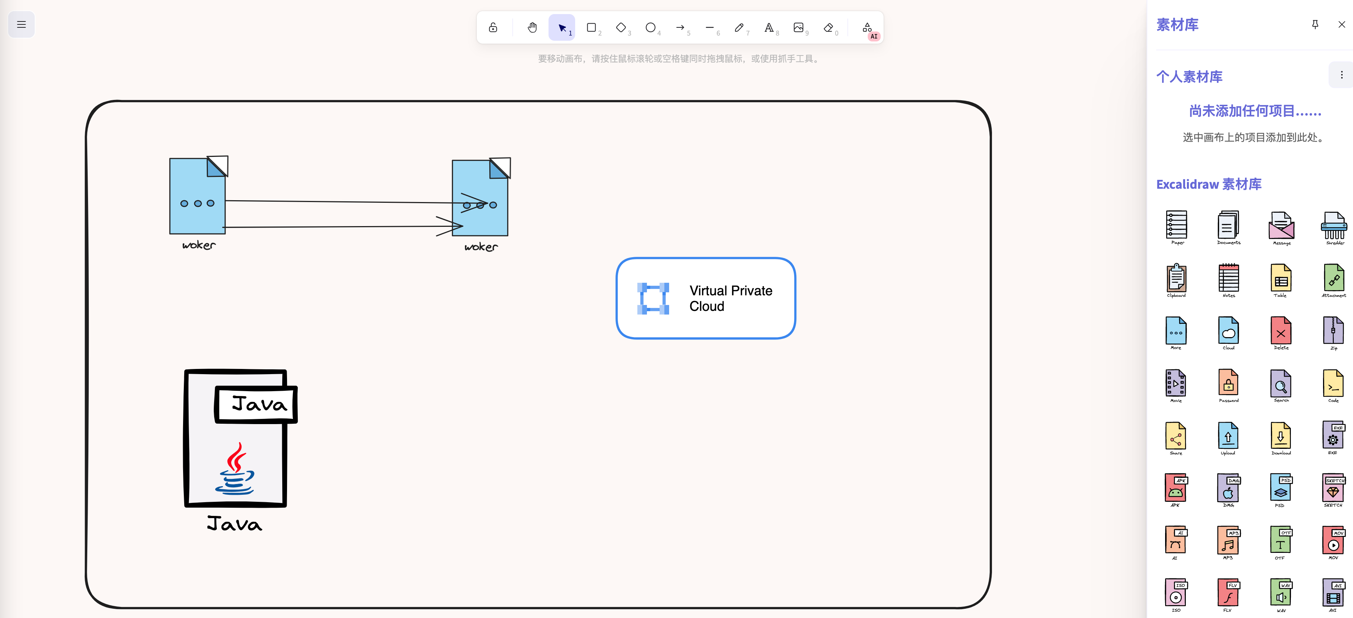
Task: Select the Insert Image tool
Action: 798,27
